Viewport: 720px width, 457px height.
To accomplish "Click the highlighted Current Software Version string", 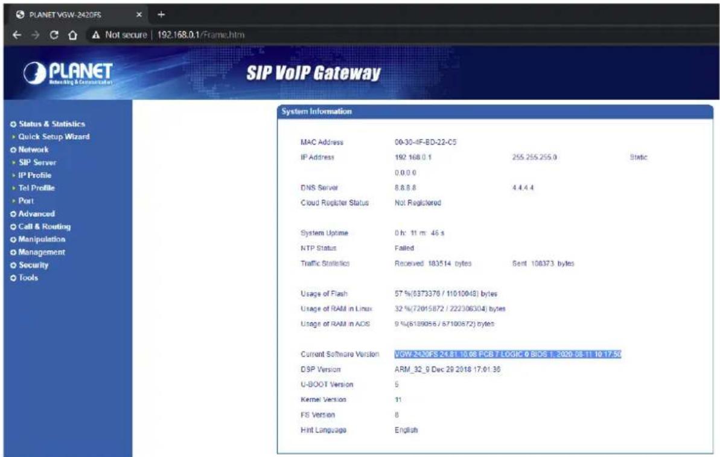I will (x=508, y=354).
